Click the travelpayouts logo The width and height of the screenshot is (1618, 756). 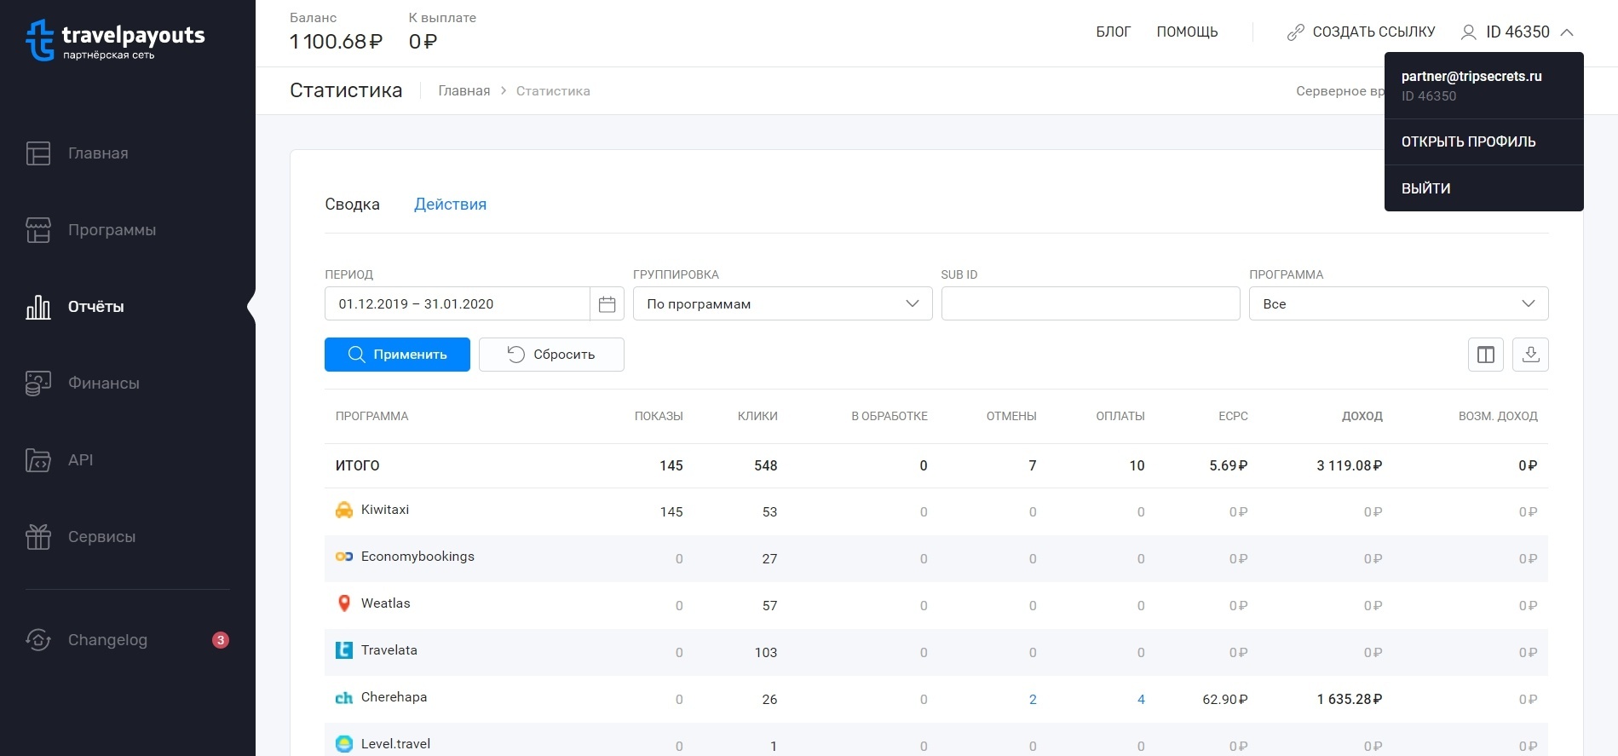pos(115,40)
